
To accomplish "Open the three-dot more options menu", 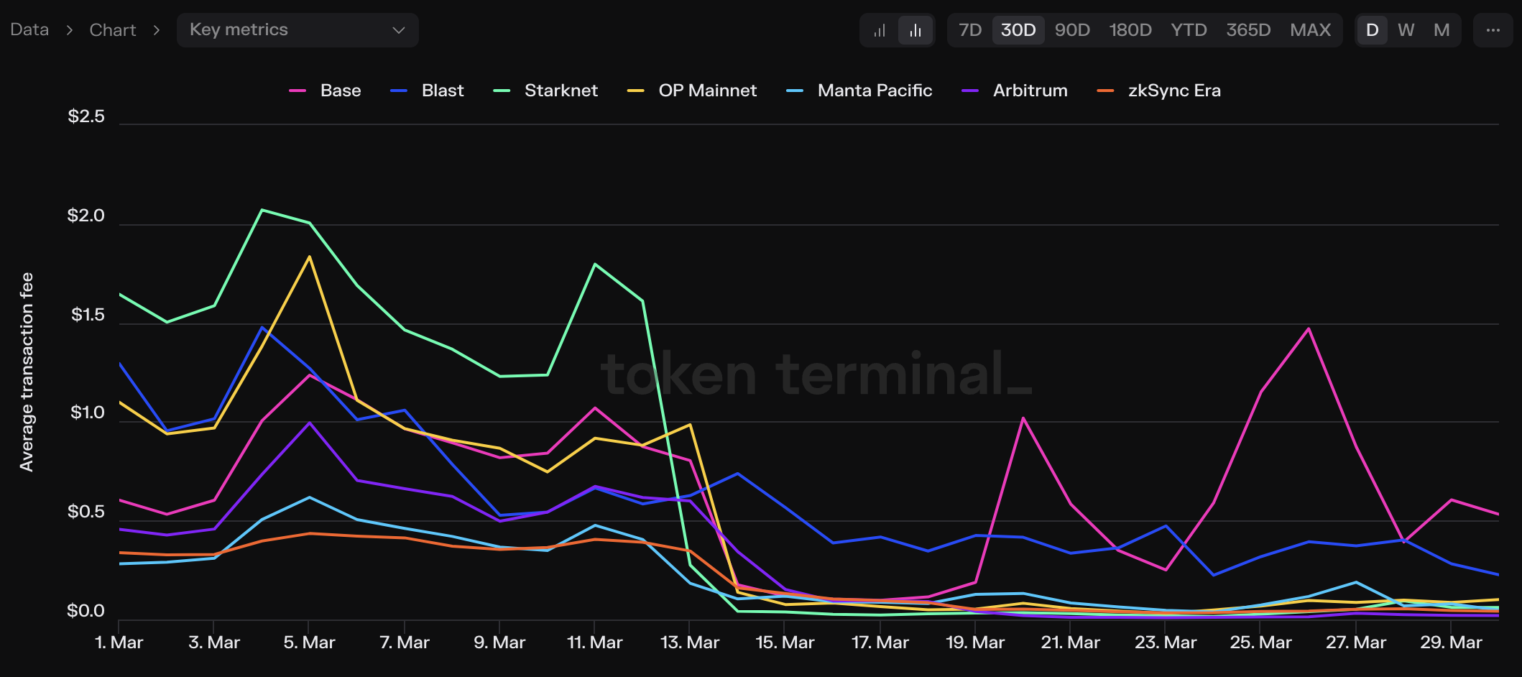I will [1493, 30].
